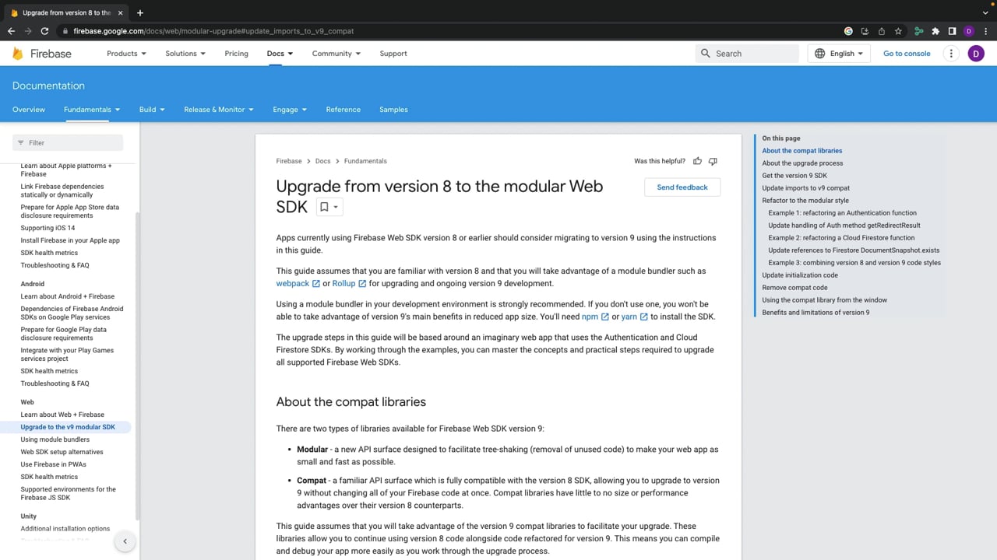997x560 pixels.
Task: Open Supporting iOS 14 sidebar item
Action: 48,228
